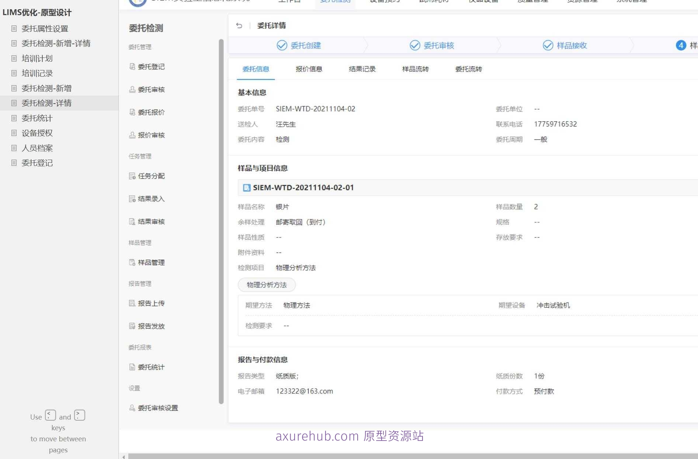
Task: Open the 设备授权 page
Action: click(x=37, y=133)
